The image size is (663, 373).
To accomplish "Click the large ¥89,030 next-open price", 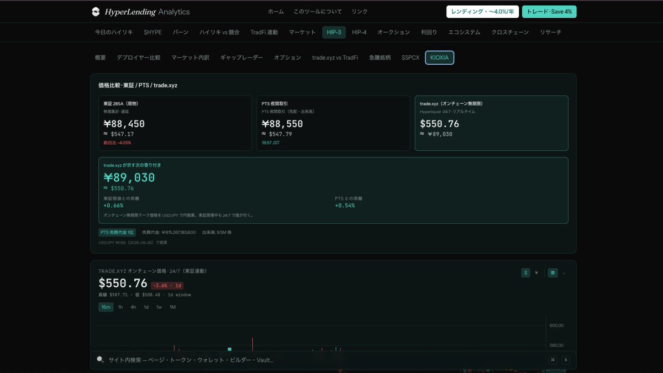I will 129,177.
